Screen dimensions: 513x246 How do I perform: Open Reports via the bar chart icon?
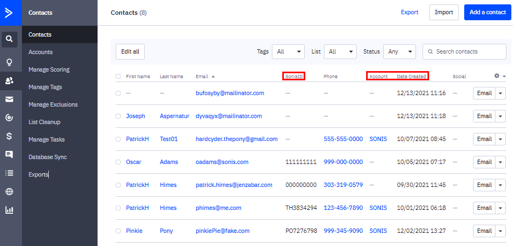(9, 210)
